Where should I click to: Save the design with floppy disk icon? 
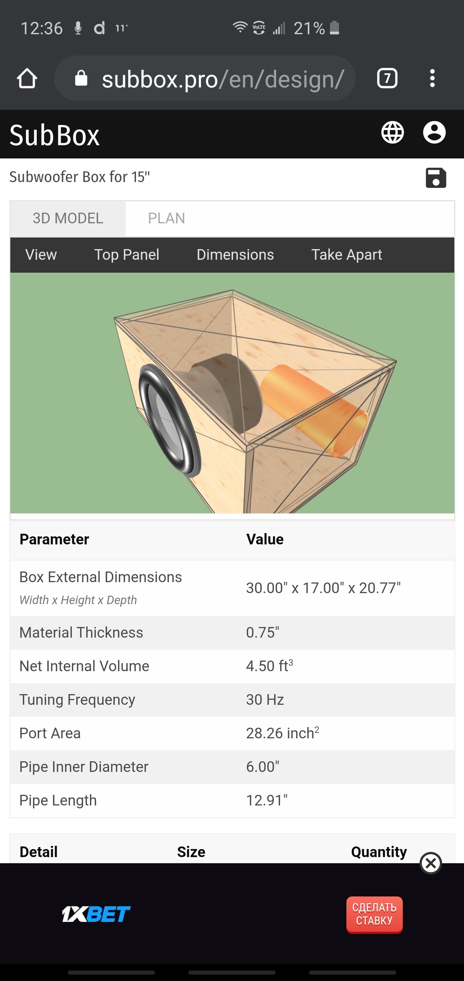pyautogui.click(x=435, y=178)
